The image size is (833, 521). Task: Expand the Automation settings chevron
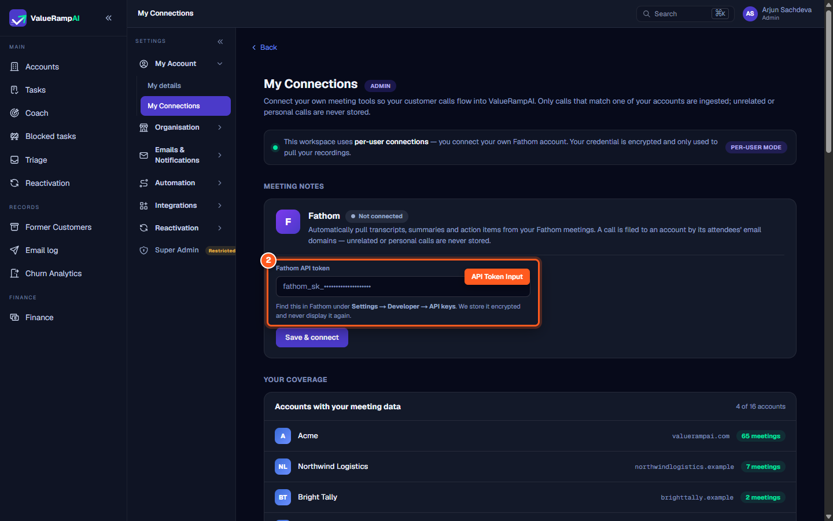[220, 183]
